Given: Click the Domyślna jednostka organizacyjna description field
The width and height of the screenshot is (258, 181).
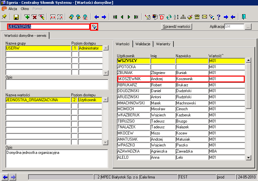Looking at the screenshot, I should coord(57,158).
